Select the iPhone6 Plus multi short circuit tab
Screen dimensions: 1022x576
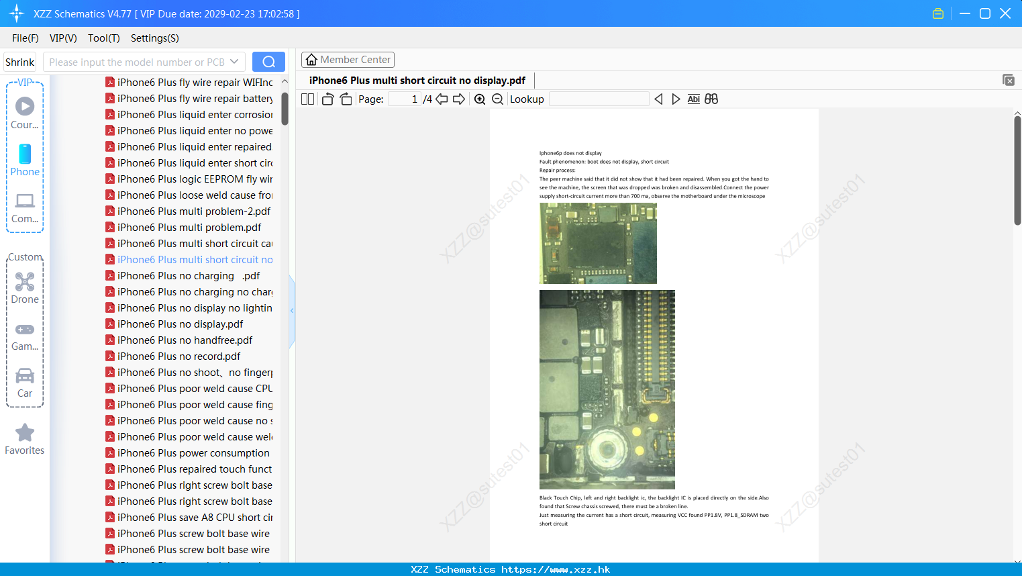[x=417, y=81]
